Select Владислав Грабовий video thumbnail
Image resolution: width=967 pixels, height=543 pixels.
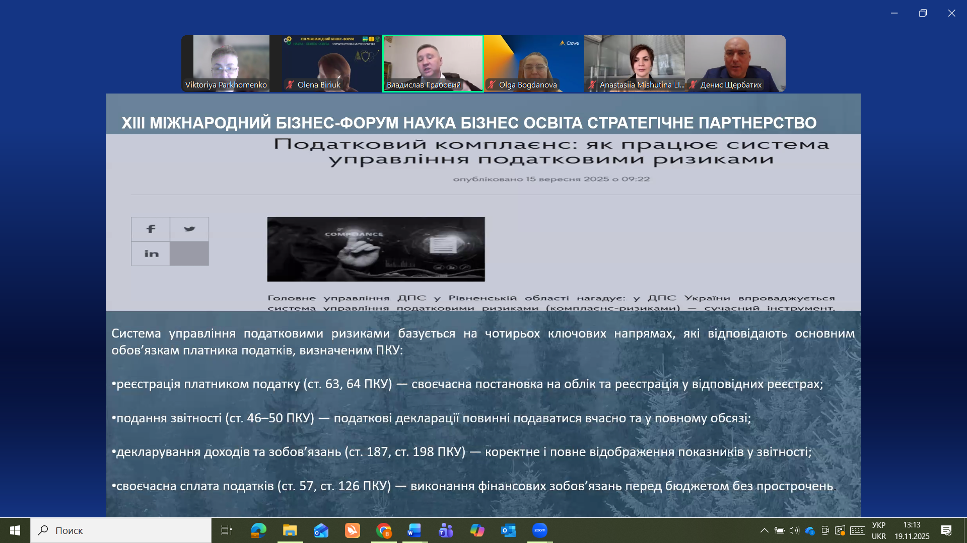[x=433, y=63]
